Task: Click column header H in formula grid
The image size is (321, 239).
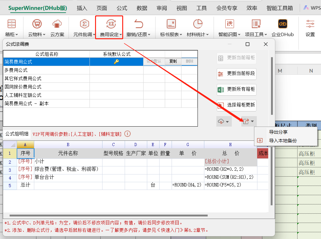Action: pyautogui.click(x=231, y=145)
